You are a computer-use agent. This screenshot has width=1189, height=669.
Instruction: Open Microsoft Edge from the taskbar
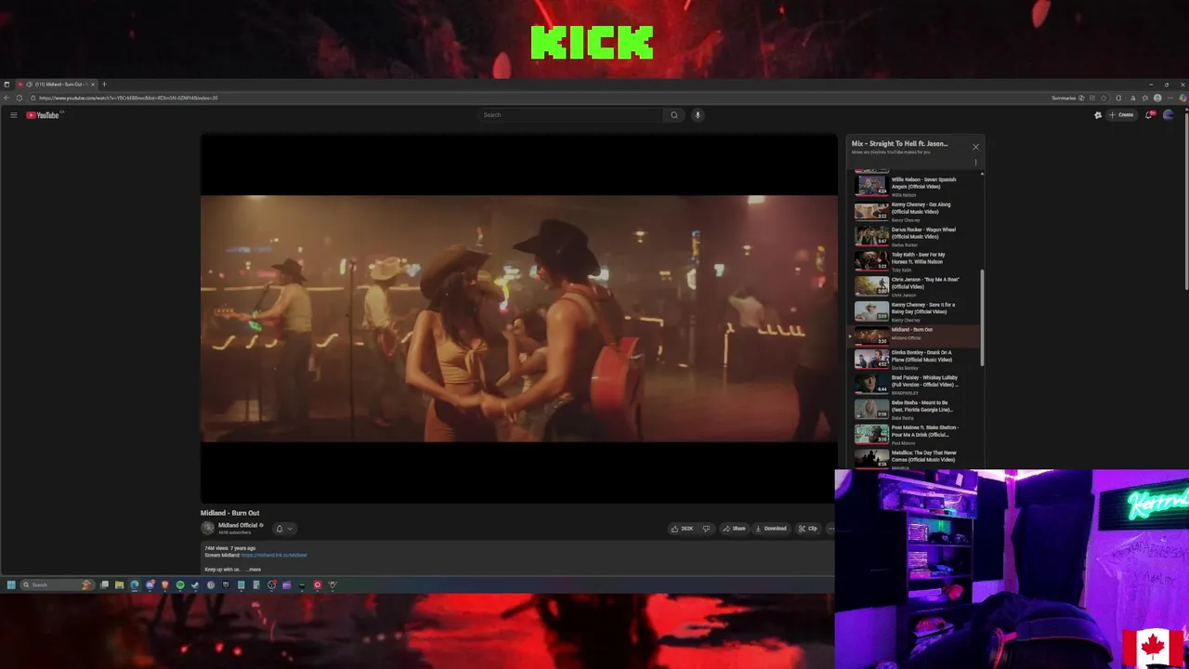pyautogui.click(x=135, y=585)
